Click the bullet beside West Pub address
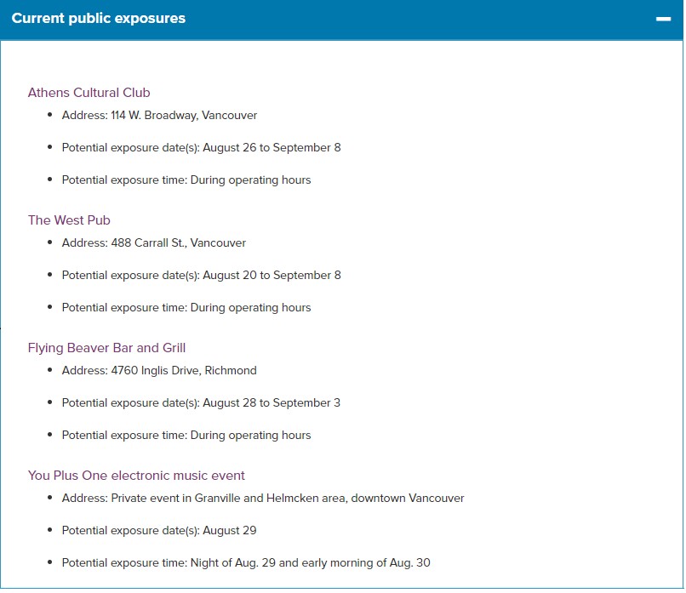Screen dimensions: 686x593 [50, 242]
